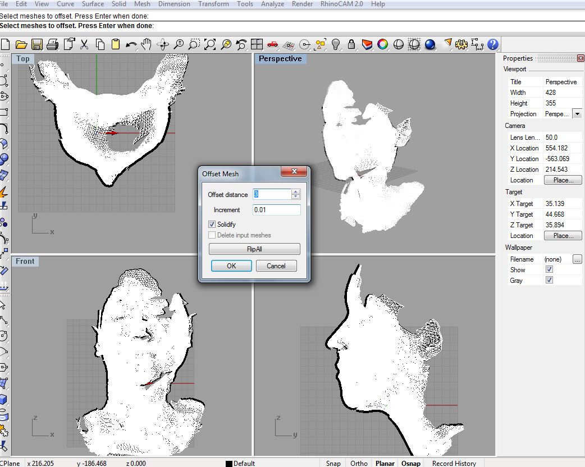585x467 pixels.
Task: Click the FlipAll button
Action: tap(254, 249)
